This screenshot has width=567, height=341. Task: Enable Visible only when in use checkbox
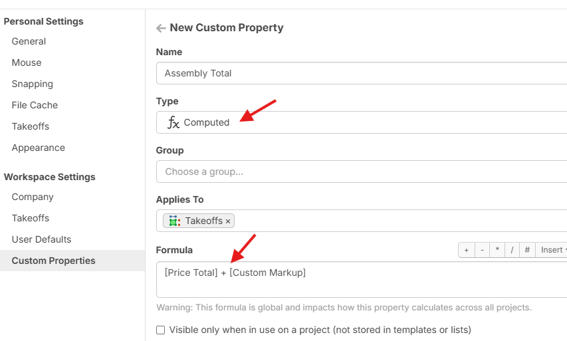click(160, 330)
